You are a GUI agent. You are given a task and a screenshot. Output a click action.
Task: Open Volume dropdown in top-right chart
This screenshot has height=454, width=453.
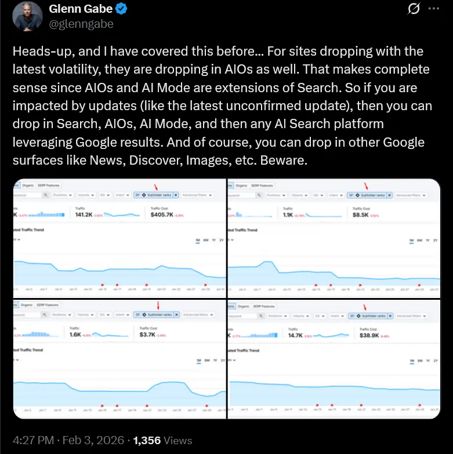coord(297,195)
